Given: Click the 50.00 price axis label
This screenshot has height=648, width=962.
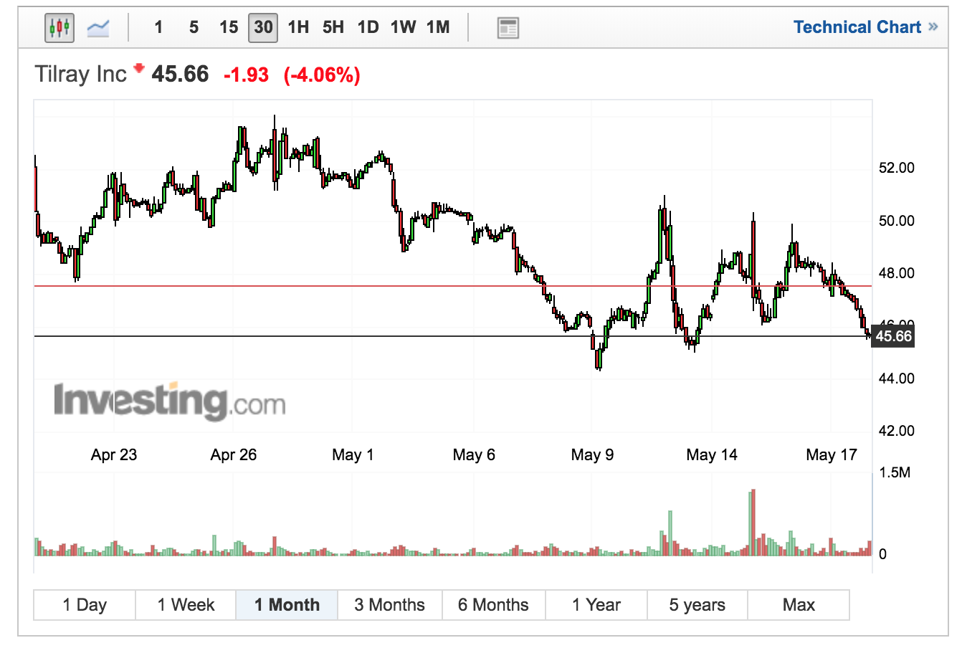Looking at the screenshot, I should [x=897, y=221].
